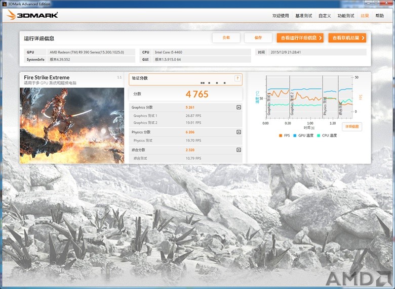
Task: Click the combined test result 10.79 FPS
Action: point(193,158)
